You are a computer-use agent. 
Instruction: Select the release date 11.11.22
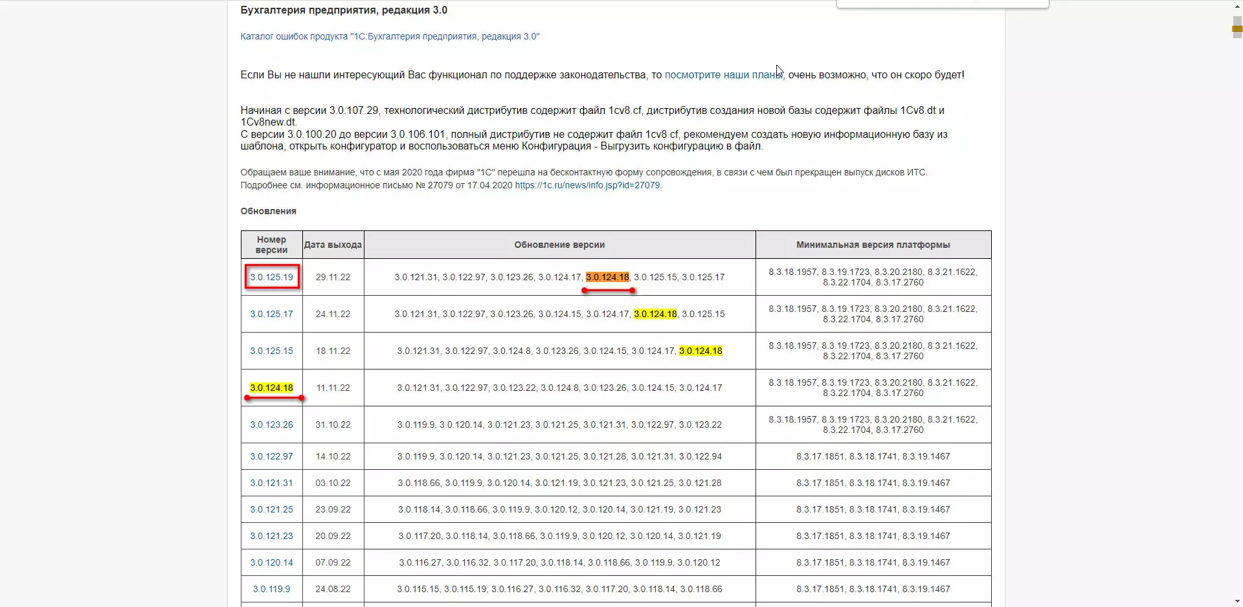pyautogui.click(x=333, y=388)
